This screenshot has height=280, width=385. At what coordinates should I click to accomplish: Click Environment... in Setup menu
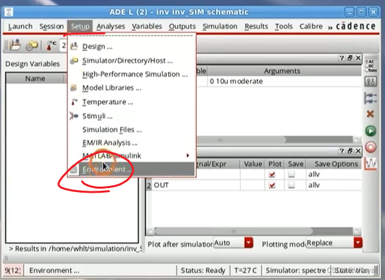coord(131,169)
